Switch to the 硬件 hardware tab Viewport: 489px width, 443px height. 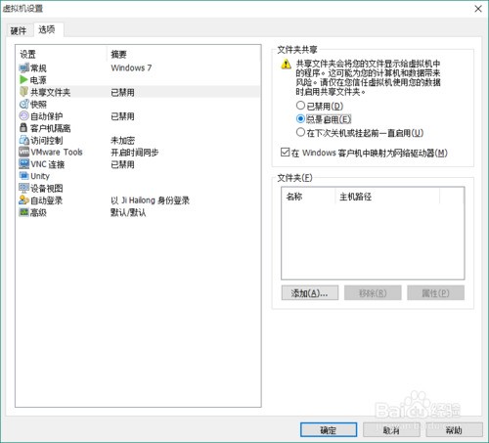19,30
